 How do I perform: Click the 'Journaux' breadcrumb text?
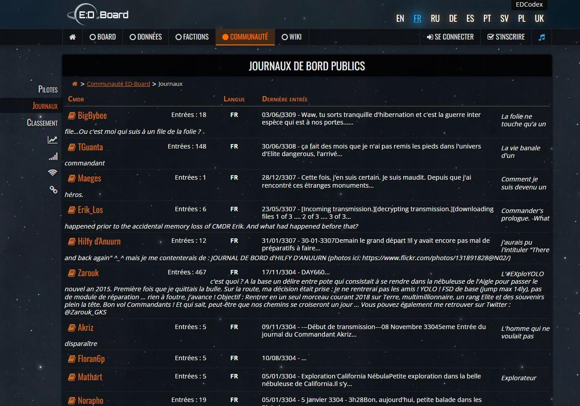tap(170, 84)
